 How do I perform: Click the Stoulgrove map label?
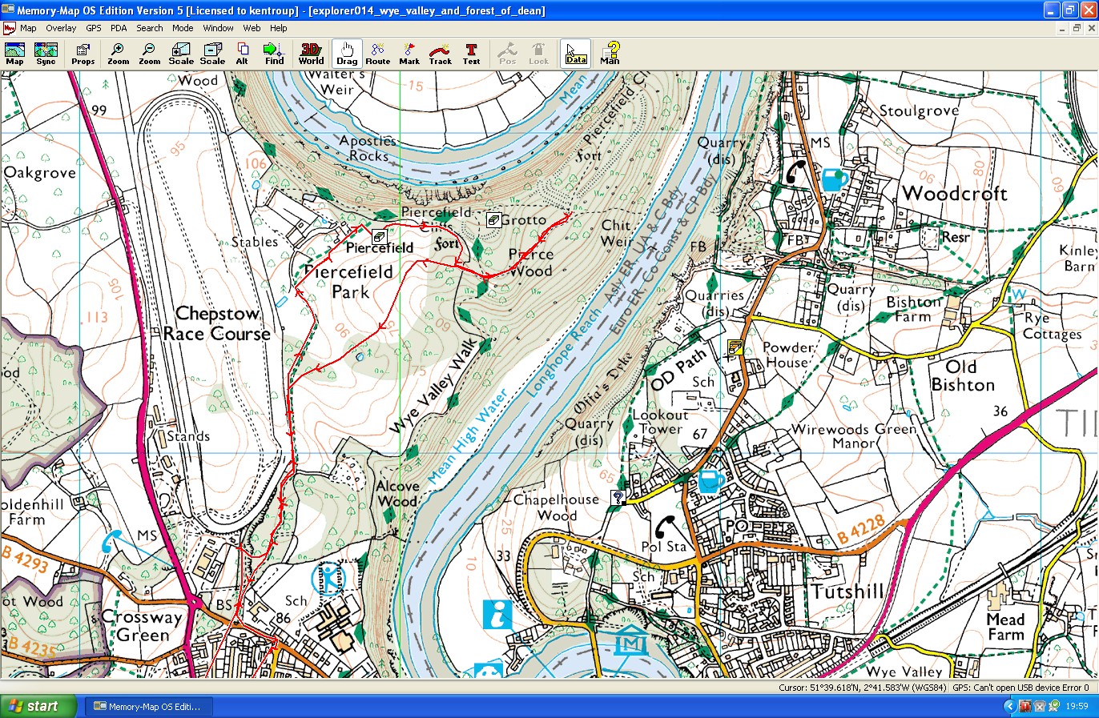click(919, 110)
